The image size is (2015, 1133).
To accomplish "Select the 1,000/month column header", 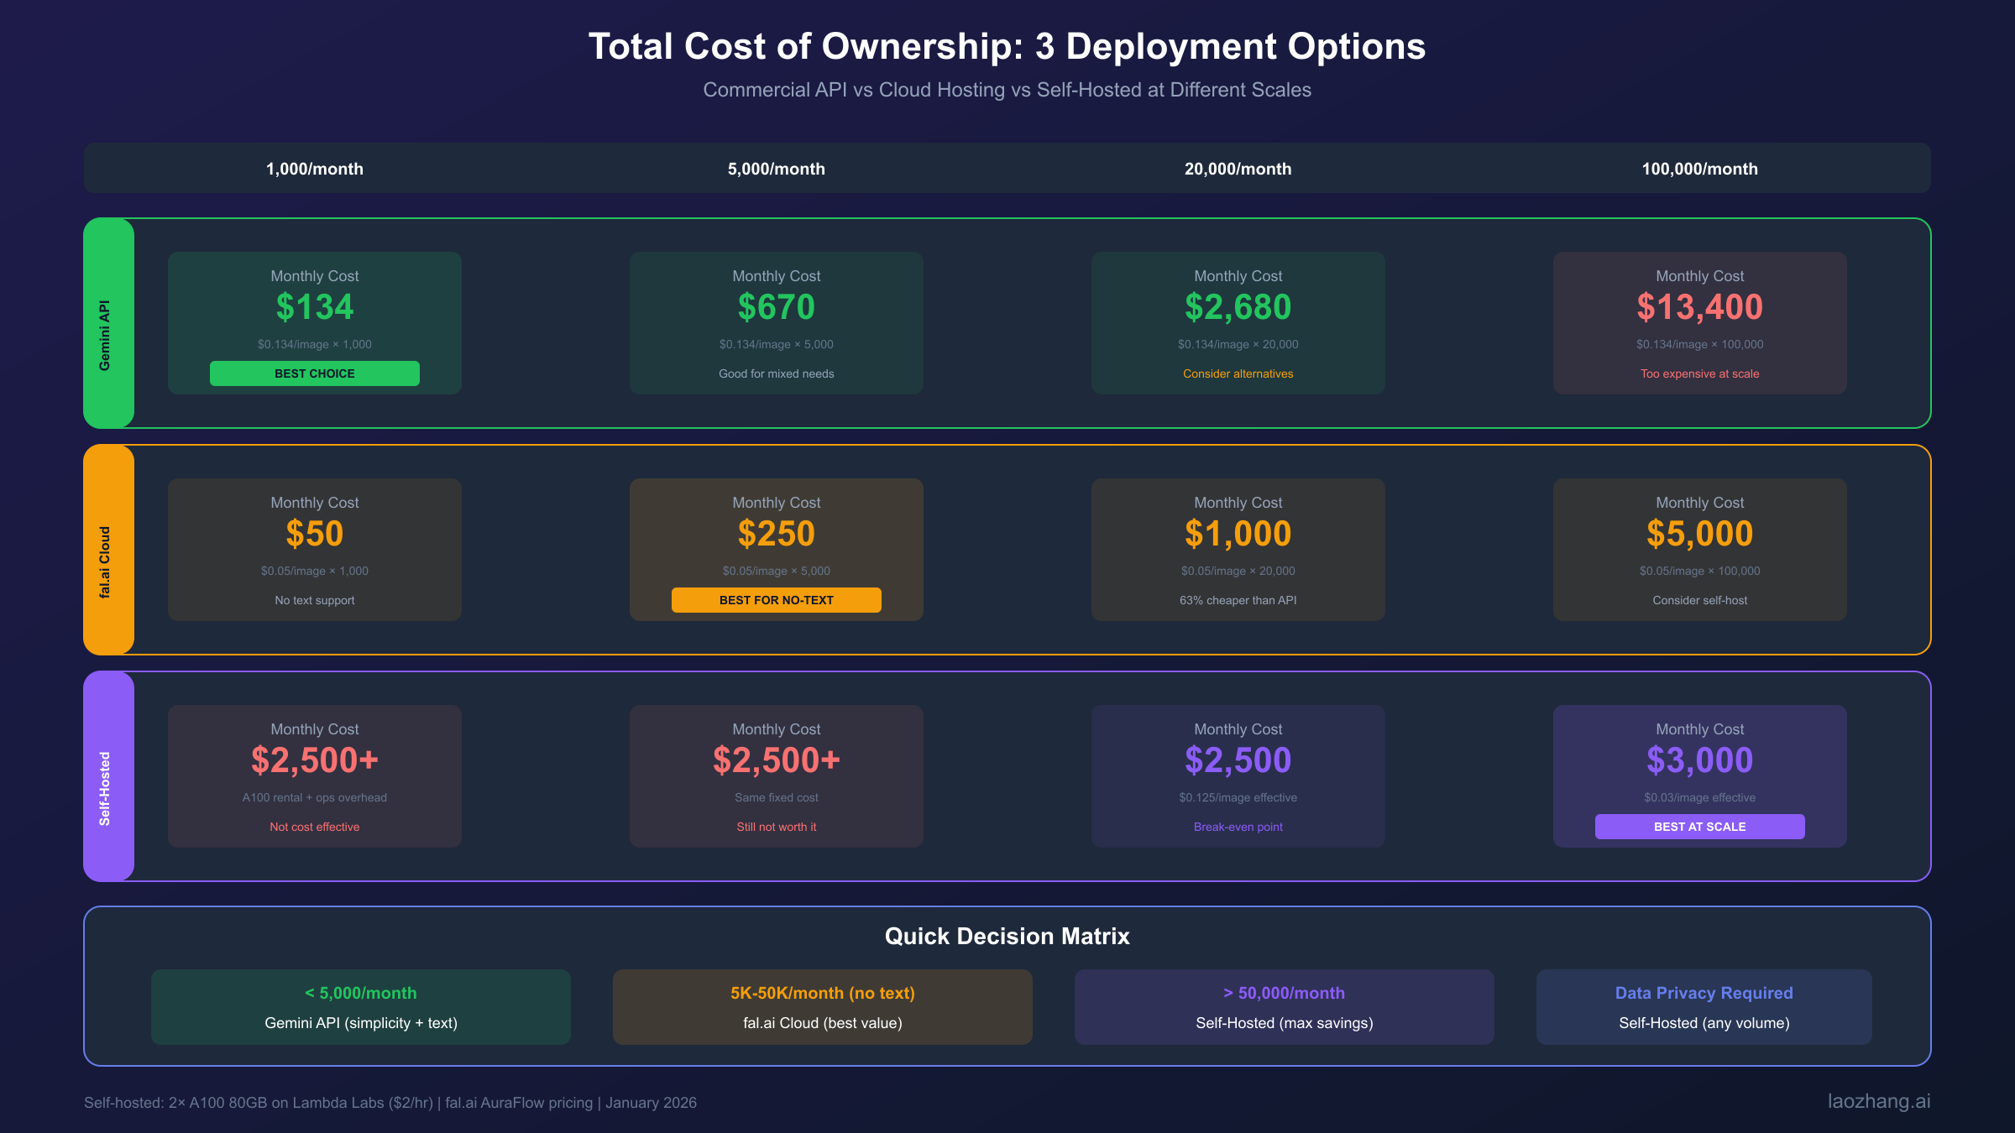I will point(314,169).
